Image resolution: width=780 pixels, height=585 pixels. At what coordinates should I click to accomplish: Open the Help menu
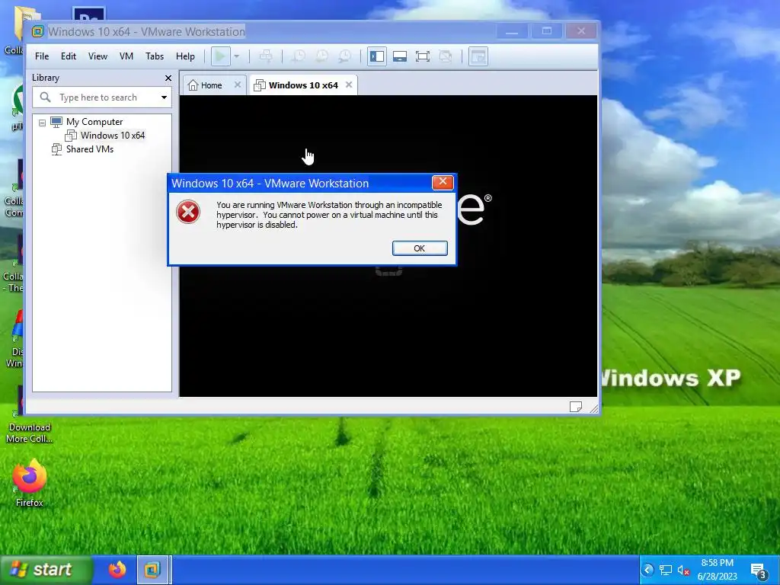point(185,56)
